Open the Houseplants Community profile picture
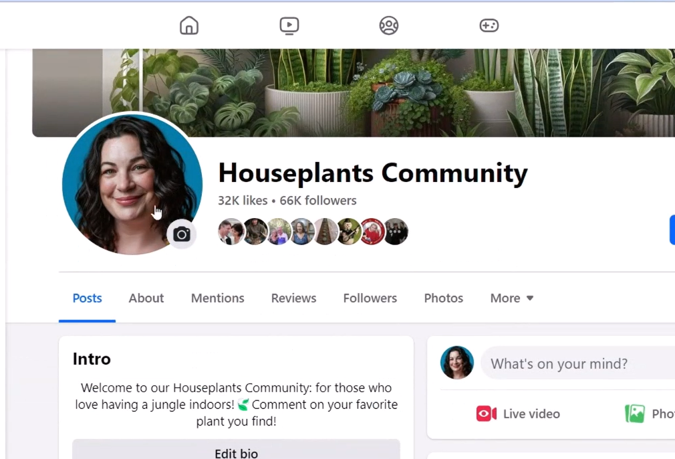 [x=132, y=183]
